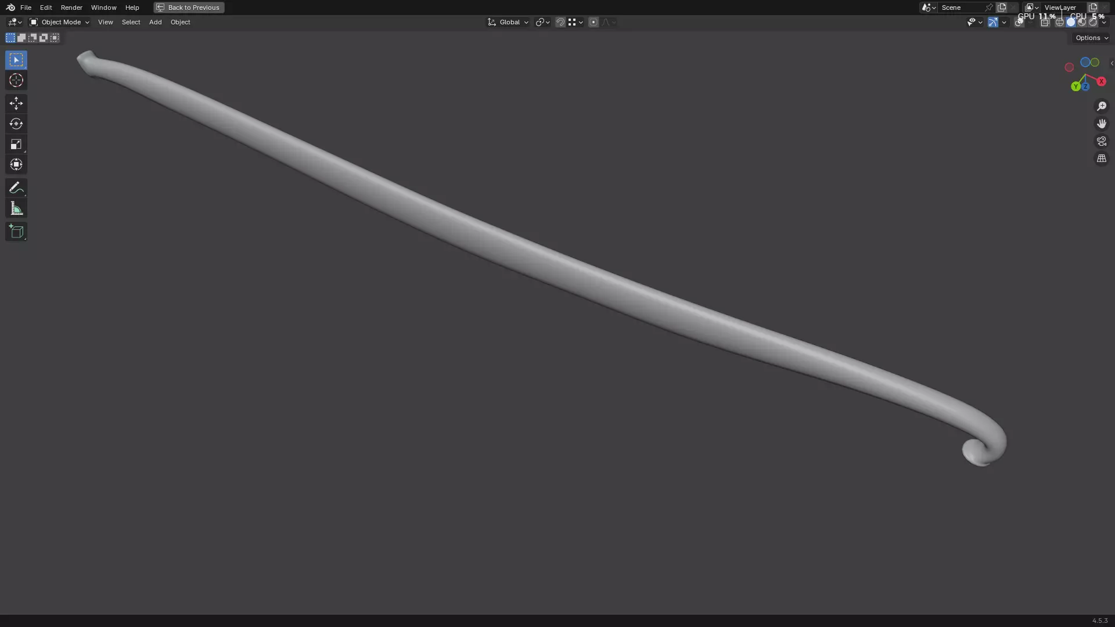Open the Object menu in viewport header
Image resolution: width=1115 pixels, height=627 pixels.
pos(180,22)
